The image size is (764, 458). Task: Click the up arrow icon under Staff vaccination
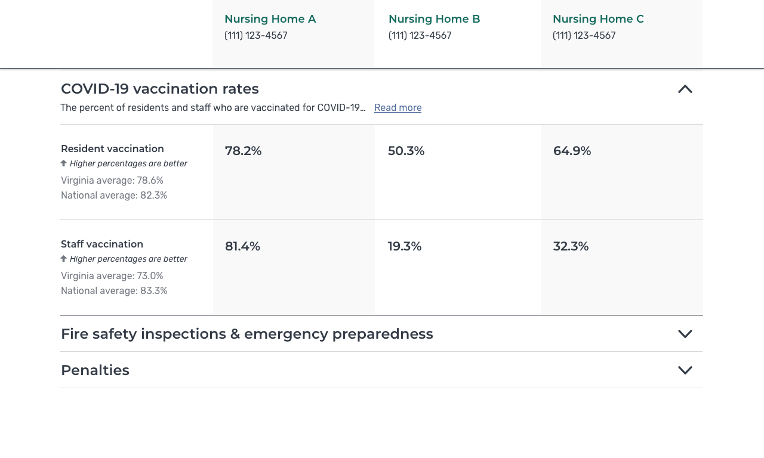coord(64,259)
